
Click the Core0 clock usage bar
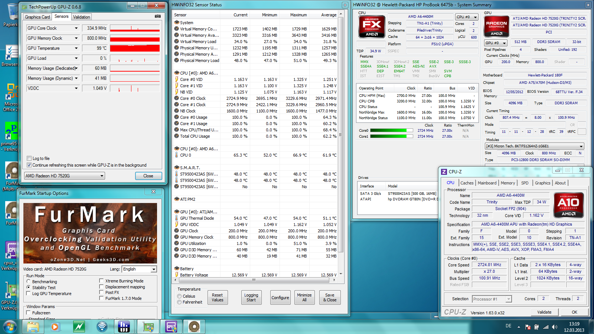[392, 131]
